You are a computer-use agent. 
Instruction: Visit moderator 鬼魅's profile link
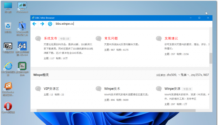click(x=184, y=75)
